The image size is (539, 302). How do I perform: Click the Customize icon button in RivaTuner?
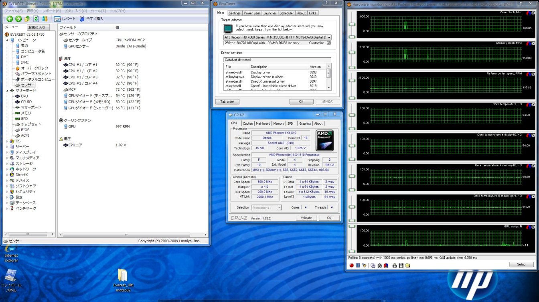[x=329, y=43]
